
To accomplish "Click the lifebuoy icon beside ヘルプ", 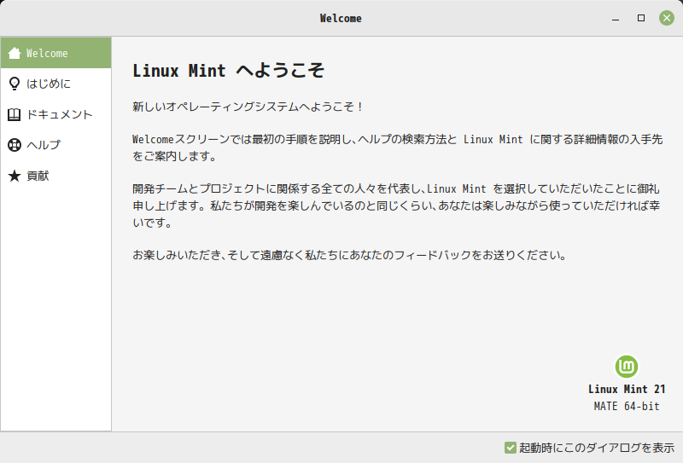I will pos(15,145).
